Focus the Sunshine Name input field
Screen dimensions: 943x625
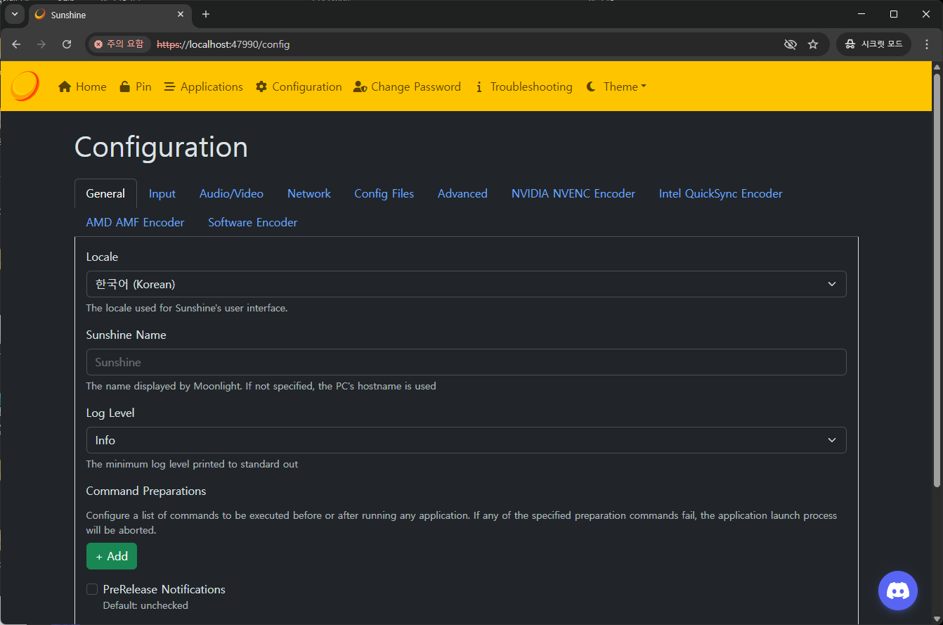tap(466, 362)
